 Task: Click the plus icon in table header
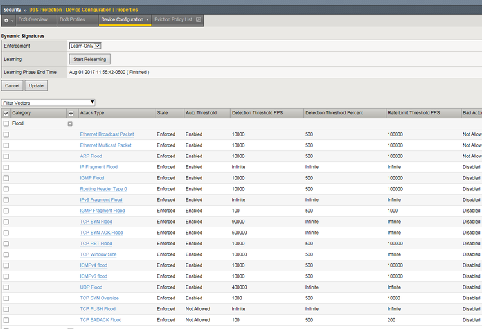(x=71, y=113)
